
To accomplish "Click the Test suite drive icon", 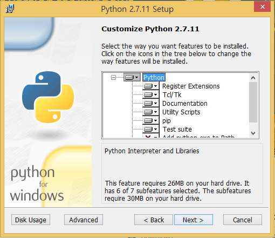I will [150, 130].
